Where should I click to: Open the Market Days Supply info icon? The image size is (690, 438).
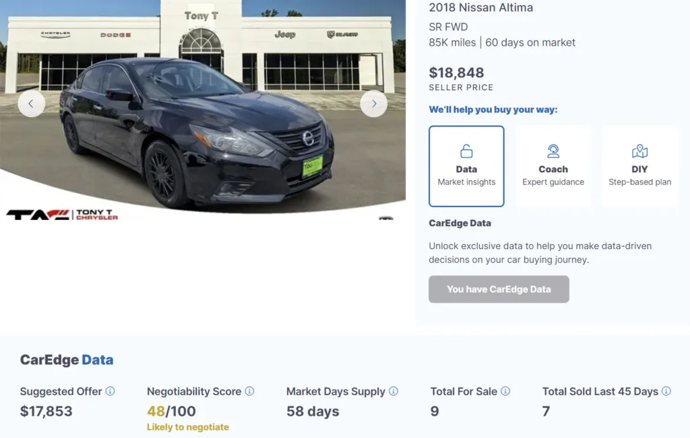(x=394, y=392)
